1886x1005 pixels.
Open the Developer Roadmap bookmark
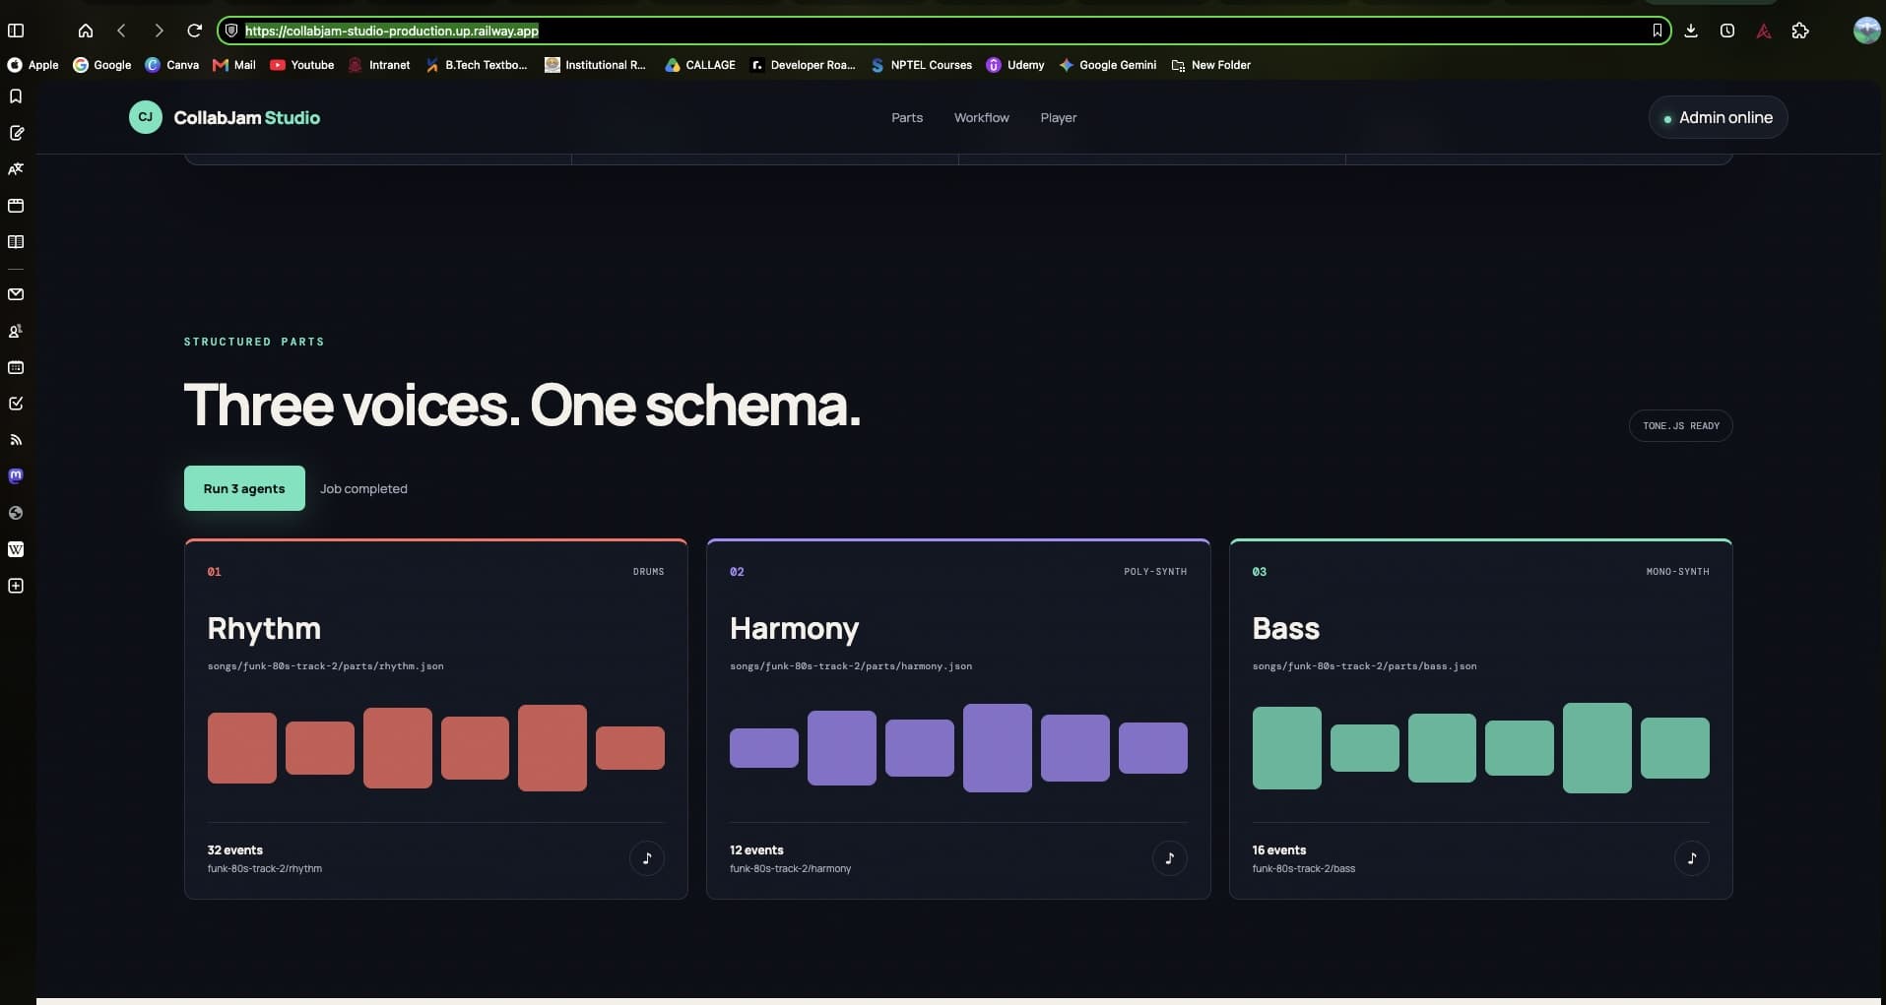tap(803, 65)
